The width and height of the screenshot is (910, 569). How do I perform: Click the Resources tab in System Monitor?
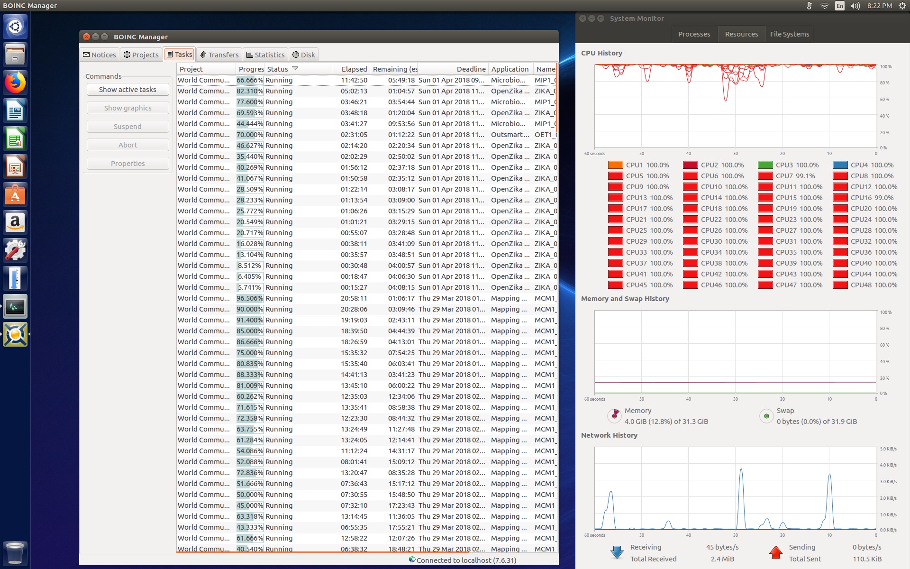pos(740,34)
